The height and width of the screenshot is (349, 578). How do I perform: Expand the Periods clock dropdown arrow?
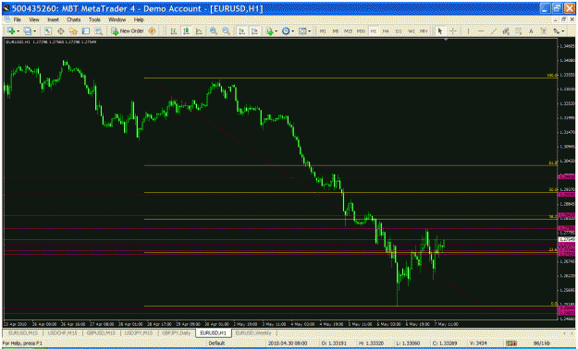(292, 31)
